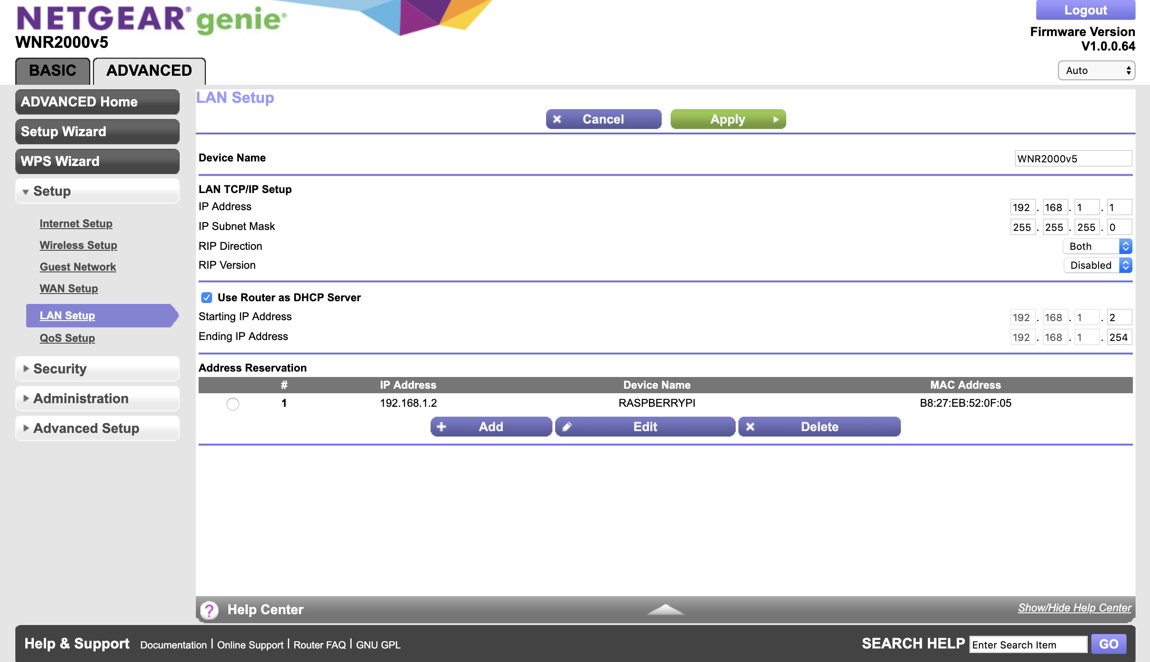Viewport: 1150px width, 662px height.
Task: Click the NETGEAR genie logo
Action: 152,19
